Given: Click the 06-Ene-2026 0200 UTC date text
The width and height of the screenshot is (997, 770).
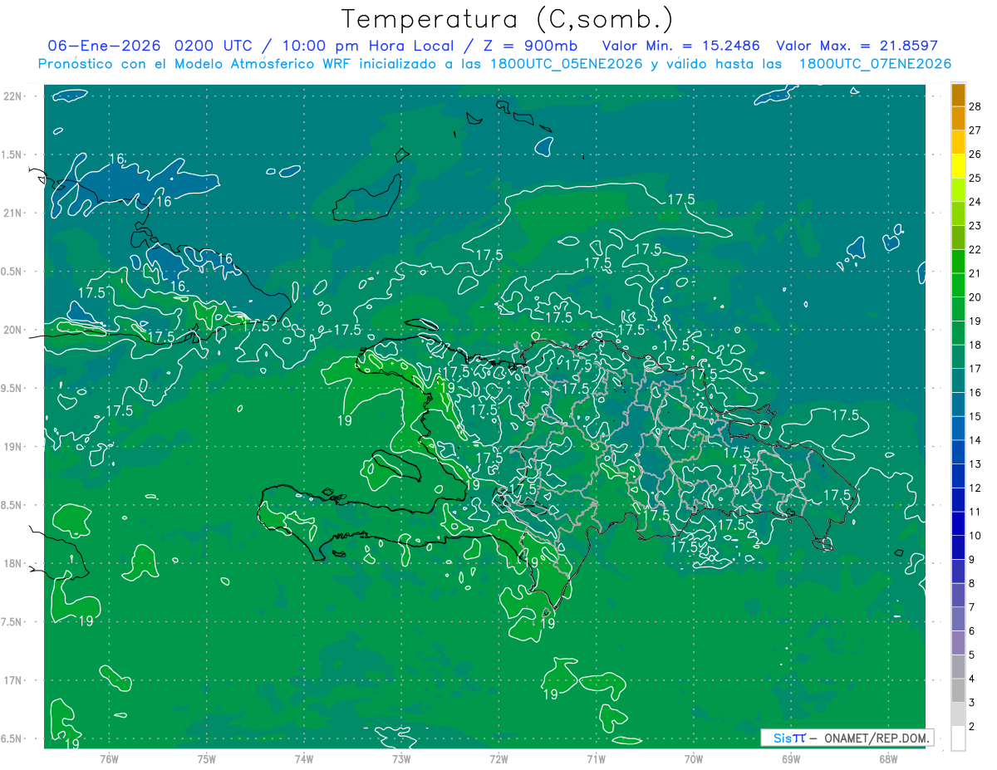Looking at the screenshot, I should point(141,46).
